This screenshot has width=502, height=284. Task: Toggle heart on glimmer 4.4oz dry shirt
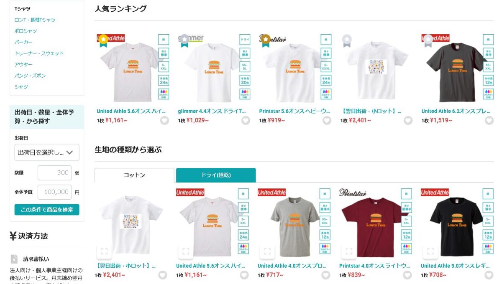(246, 120)
